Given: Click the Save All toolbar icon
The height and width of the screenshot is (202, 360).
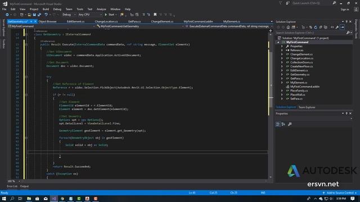Looking at the screenshot, I should click(39, 15).
